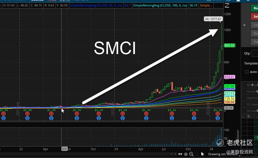Select the pointer arrow drawing tool

pos(203,154)
